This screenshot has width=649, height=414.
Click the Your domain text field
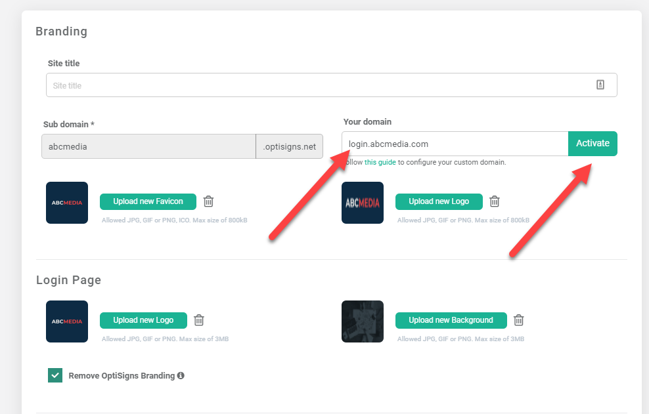point(455,144)
